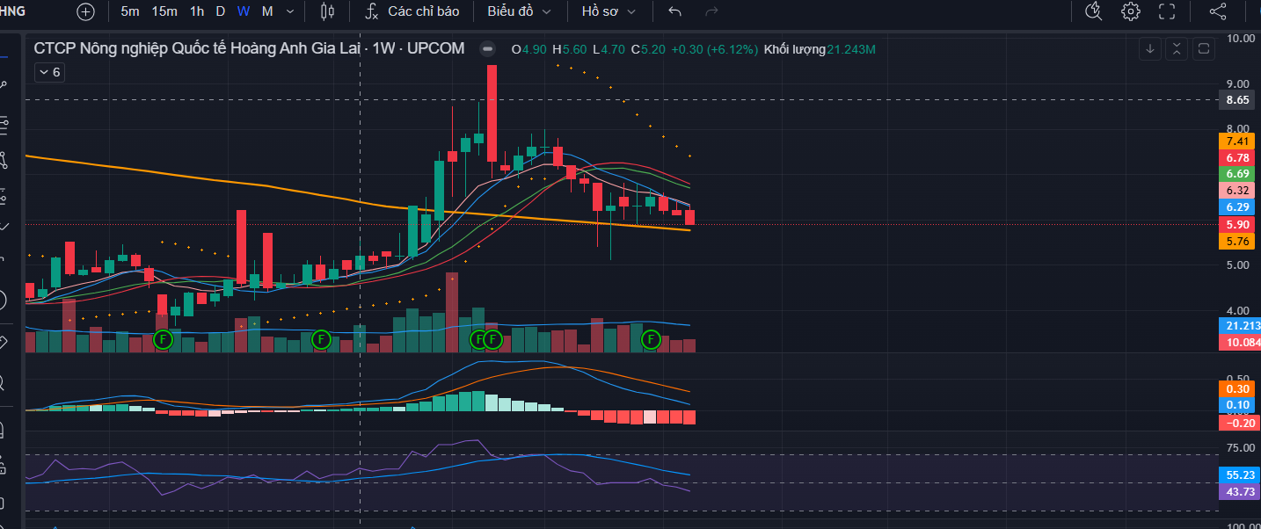
Task: Open quick search lightning magnifier icon
Action: 1093,11
